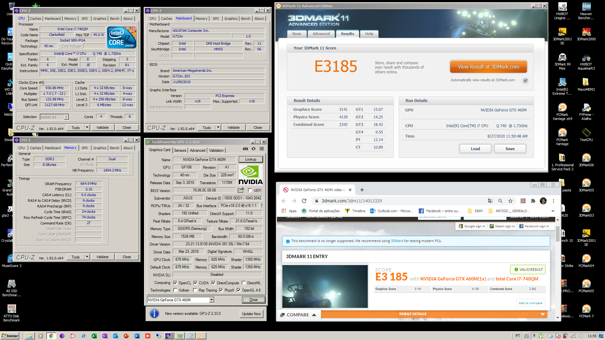Toggle the OpenCL checkbox

[x=175, y=283]
